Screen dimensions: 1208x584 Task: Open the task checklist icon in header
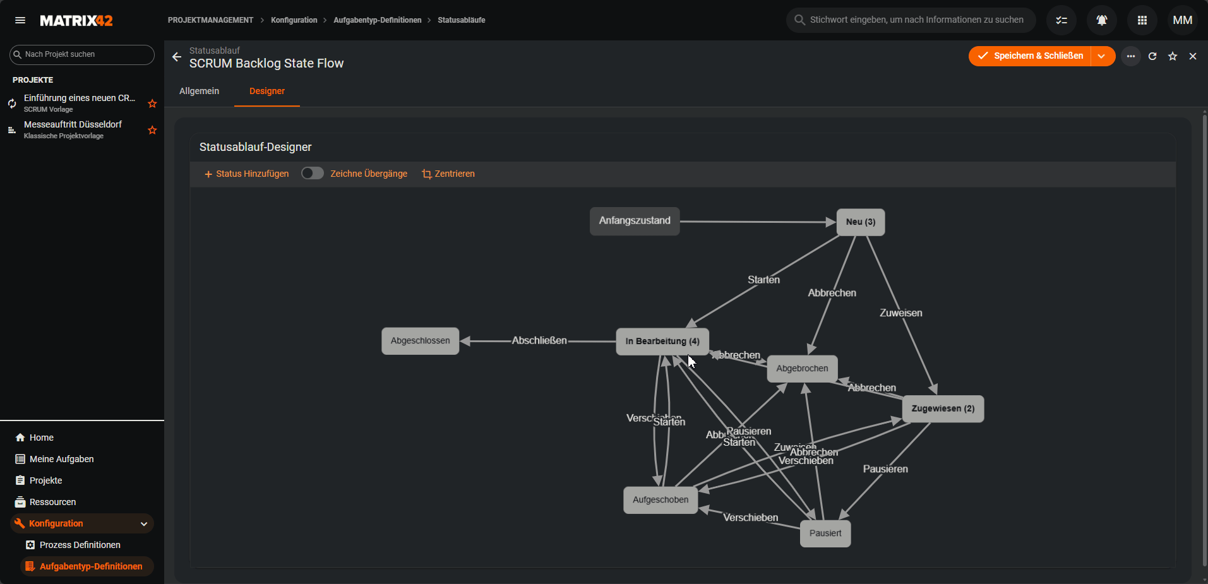[1061, 20]
